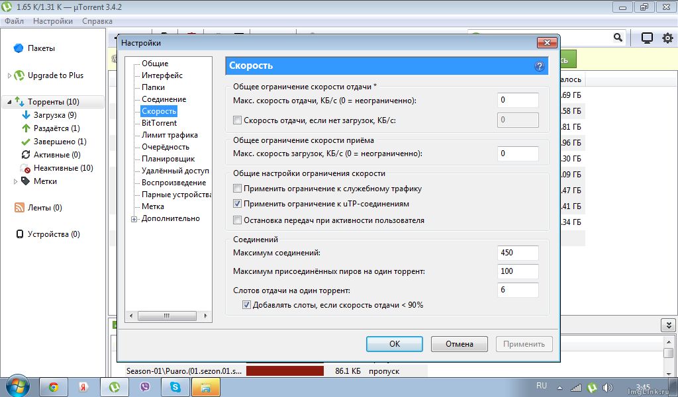The height and width of the screenshot is (397, 678).
Task: Select Лимит трафика in the settings tree
Action: (x=169, y=135)
